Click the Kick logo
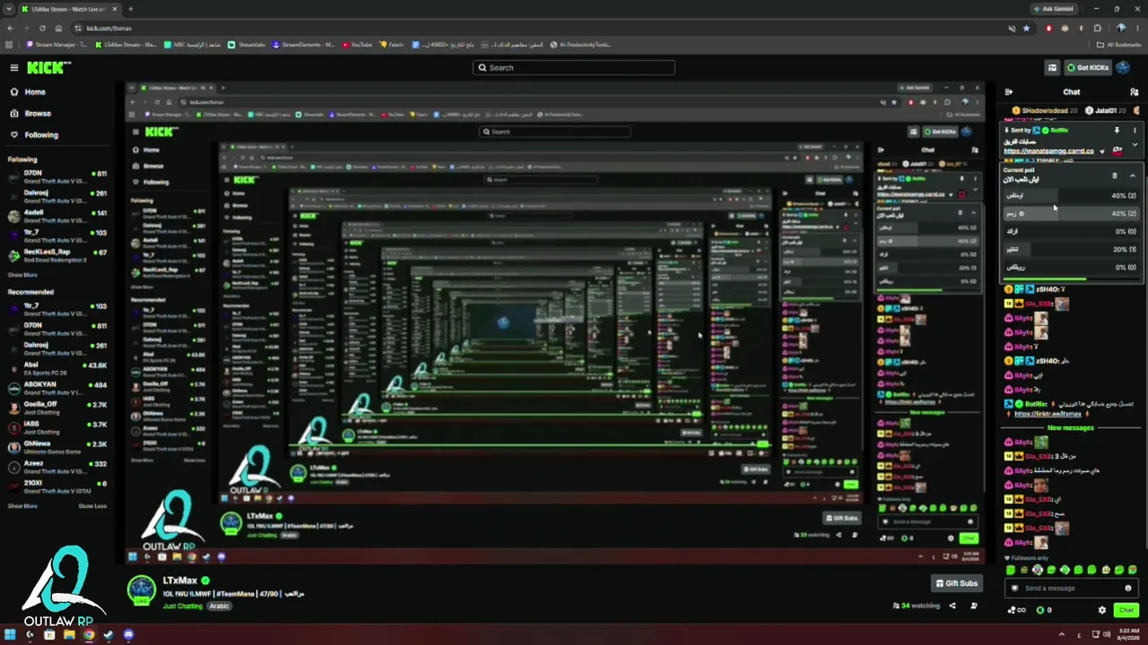This screenshot has width=1148, height=645. tap(48, 67)
